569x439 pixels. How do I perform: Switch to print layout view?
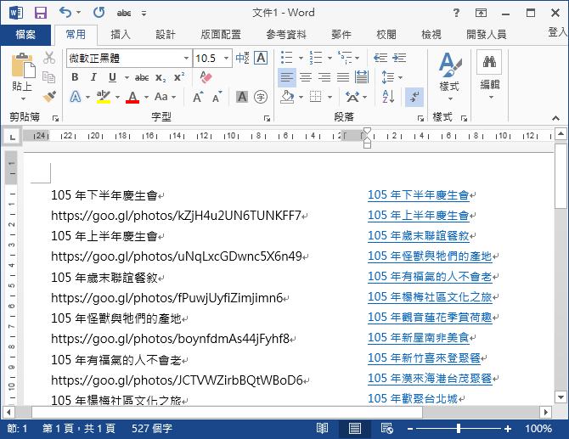point(354,429)
